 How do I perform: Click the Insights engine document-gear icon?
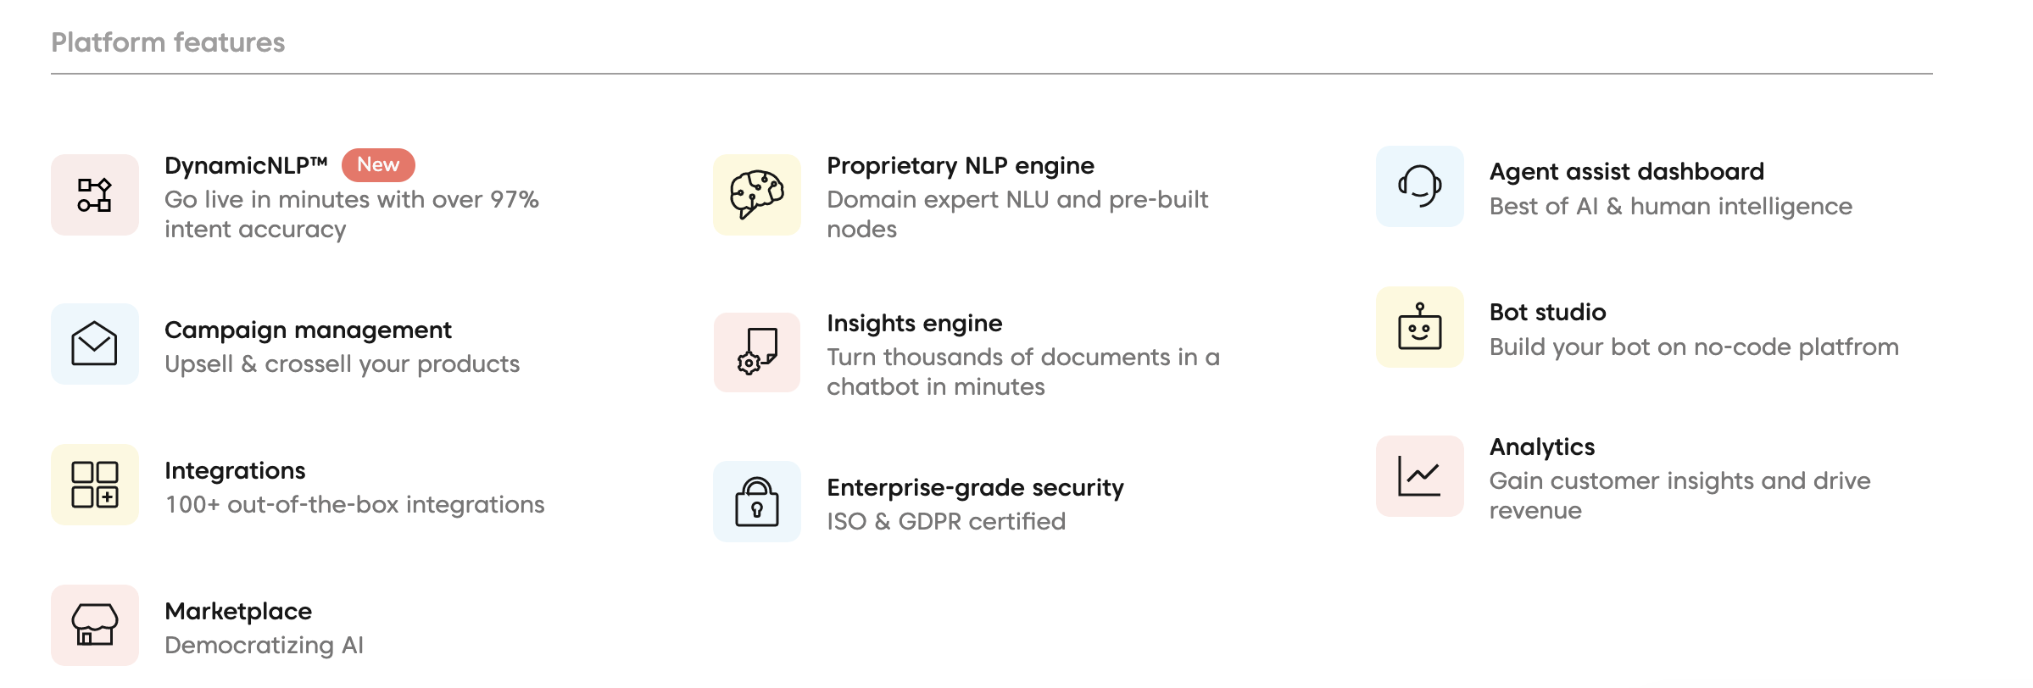click(x=757, y=352)
